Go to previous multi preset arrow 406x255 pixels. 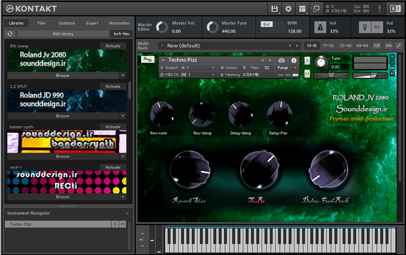(x=290, y=45)
